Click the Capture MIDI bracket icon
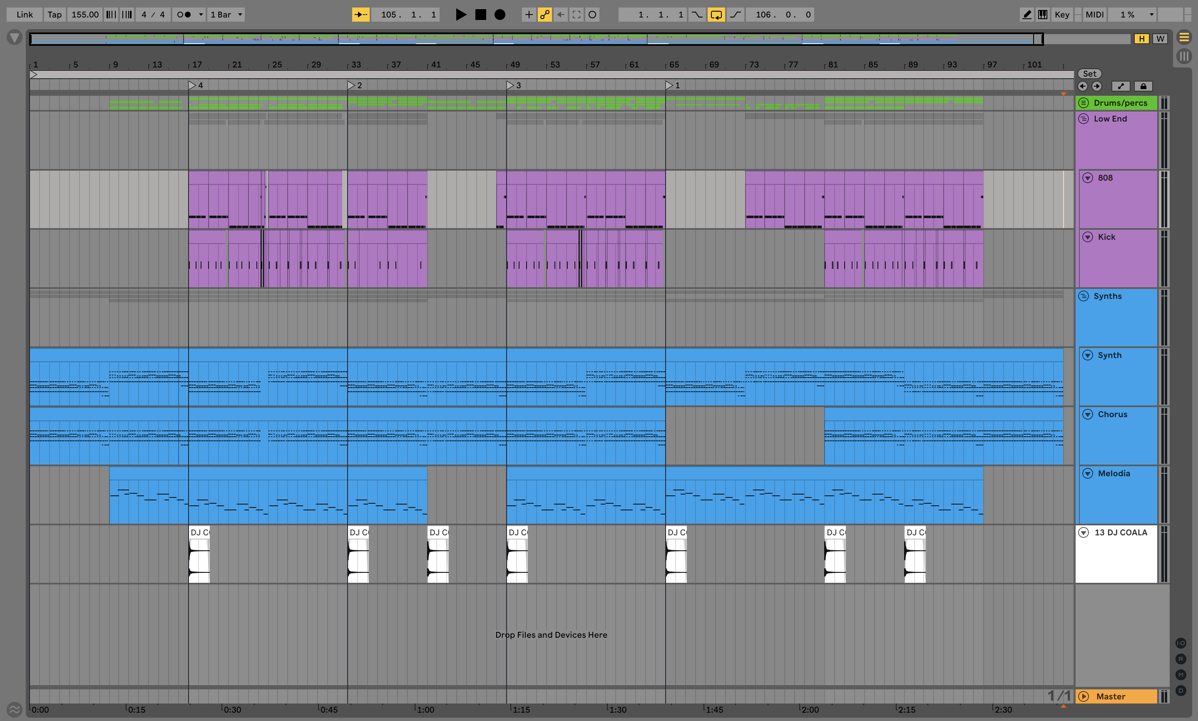1198x721 pixels. [x=577, y=15]
